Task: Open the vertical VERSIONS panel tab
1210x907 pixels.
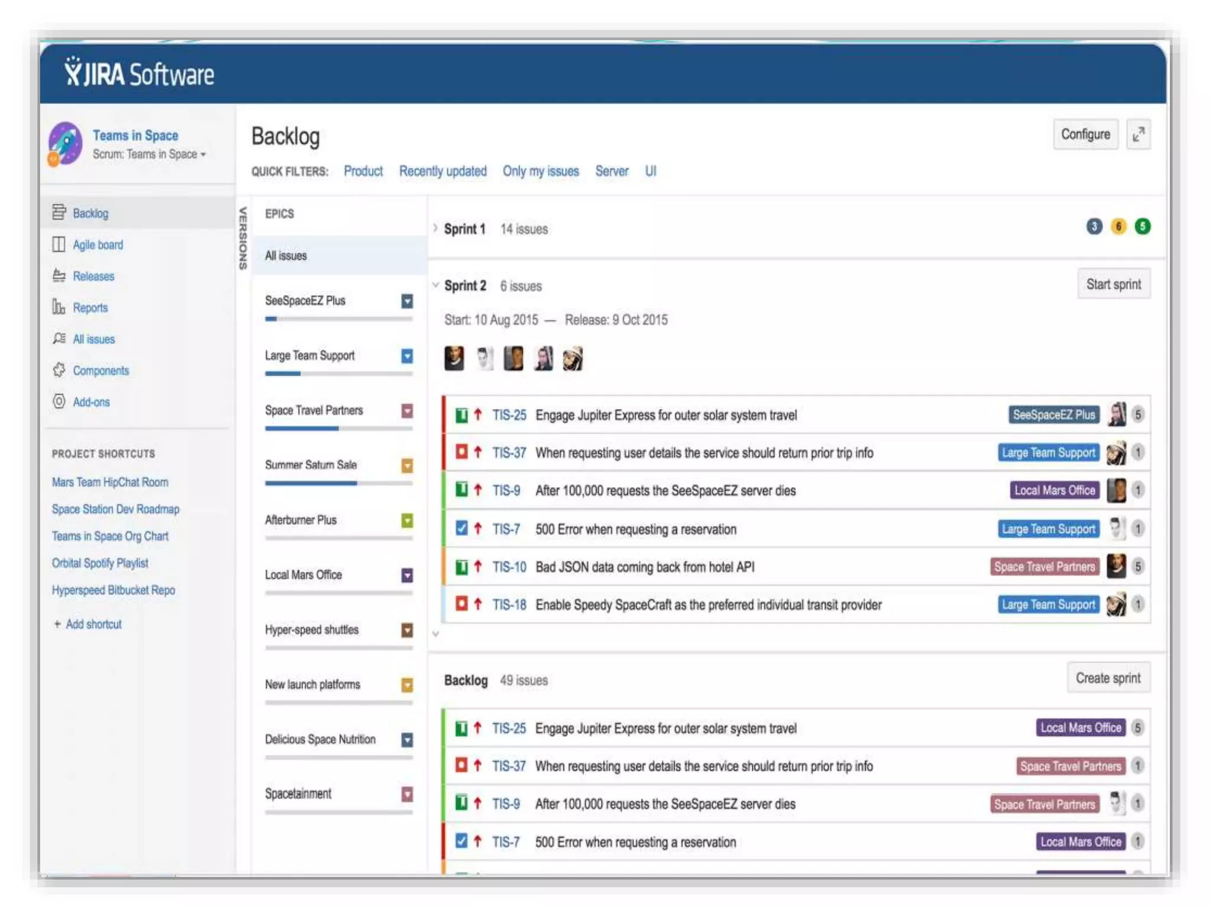Action: point(243,238)
